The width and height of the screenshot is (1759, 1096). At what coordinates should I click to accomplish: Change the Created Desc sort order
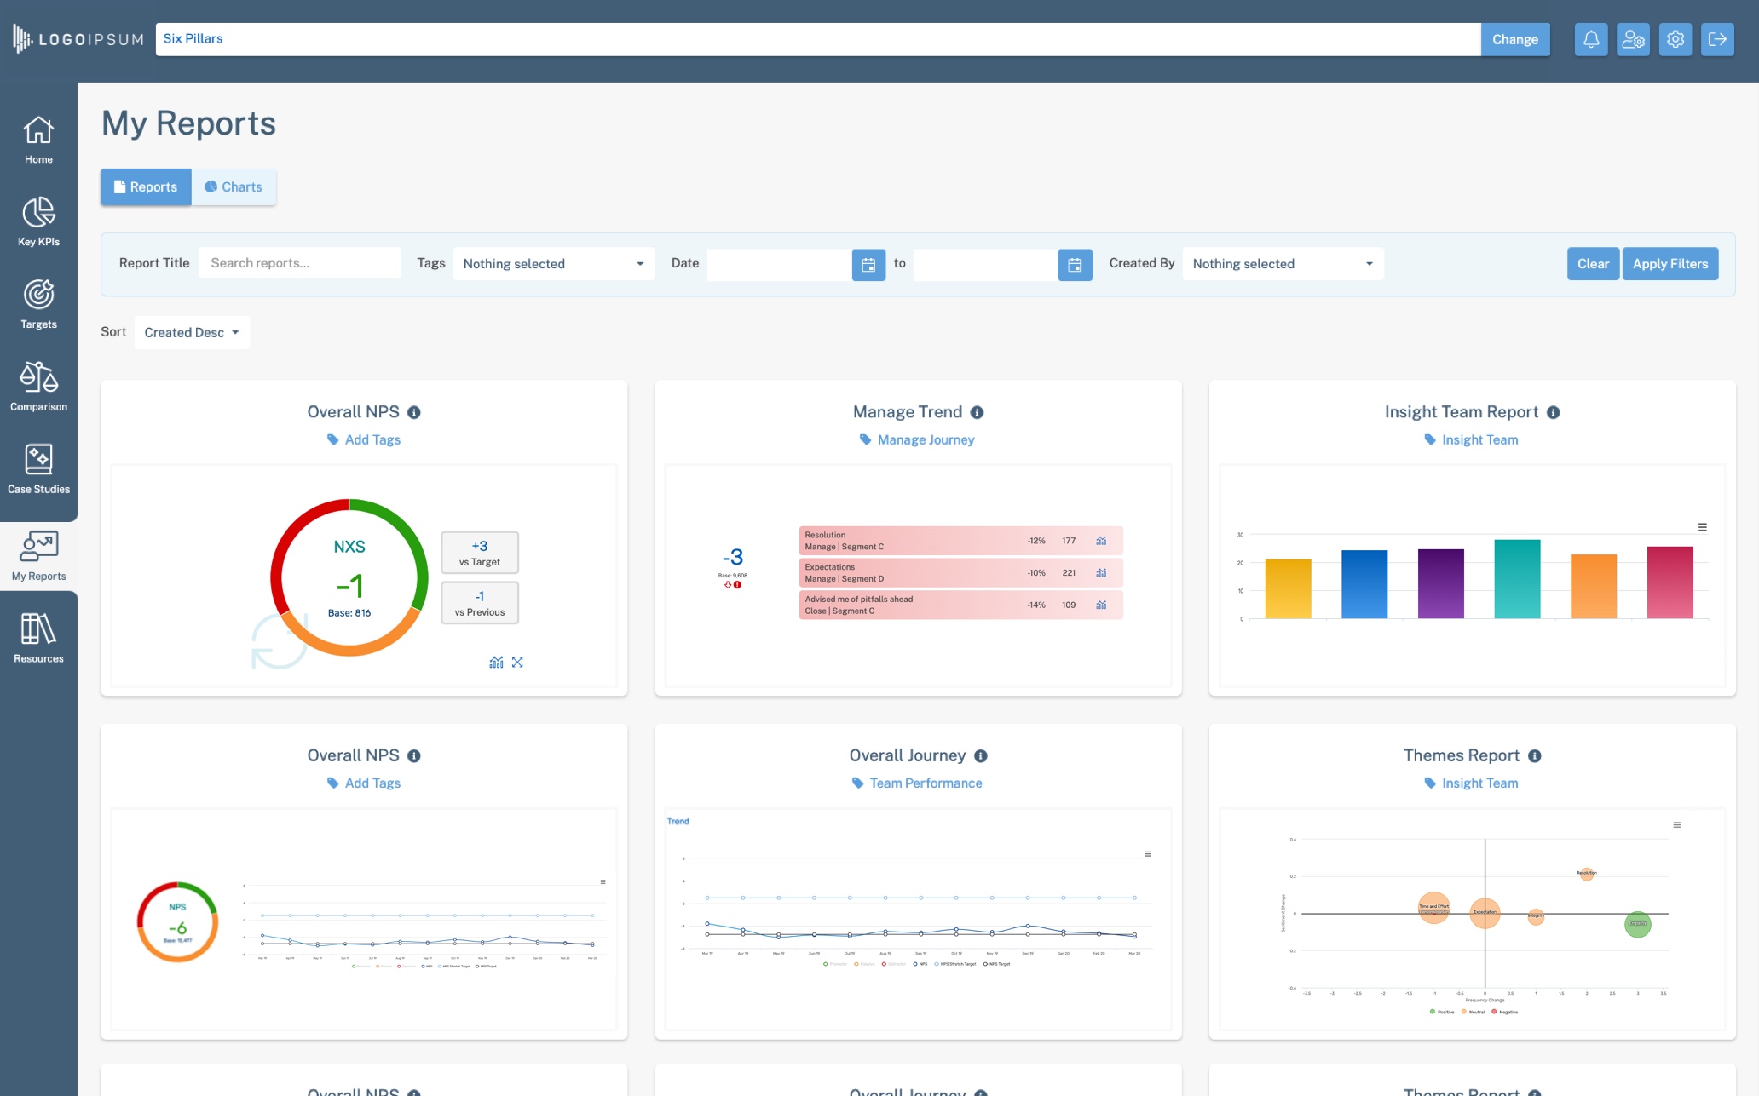tap(191, 332)
